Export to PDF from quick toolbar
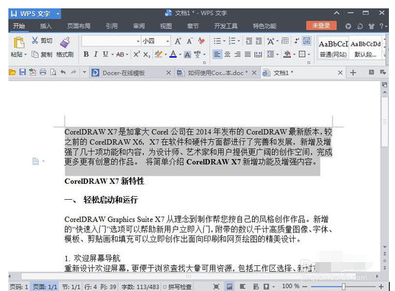The height and width of the screenshot is (291, 395). pos(33,72)
